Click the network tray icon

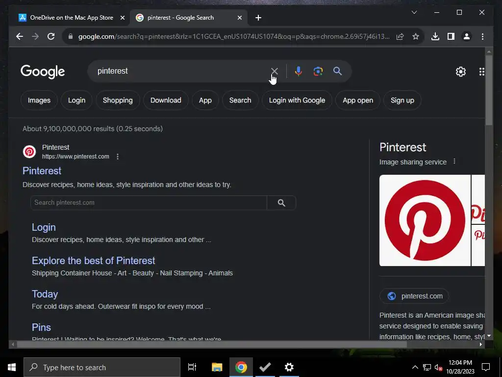[x=427, y=367]
